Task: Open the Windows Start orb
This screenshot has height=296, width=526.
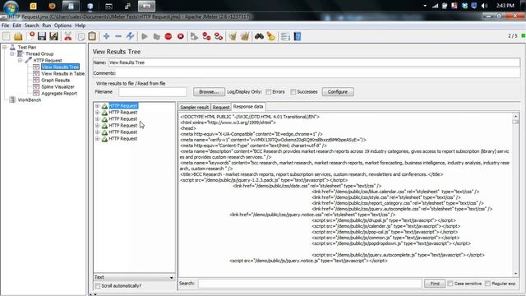Action: [x=11, y=7]
